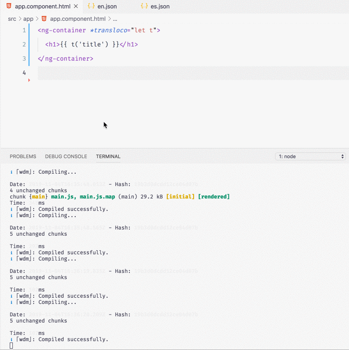The image size is (349, 350).
Task: Select the app.component.html editor tab
Action: [43, 6]
